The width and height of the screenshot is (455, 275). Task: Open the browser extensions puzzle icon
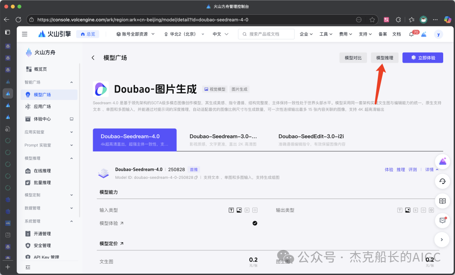pos(398,20)
